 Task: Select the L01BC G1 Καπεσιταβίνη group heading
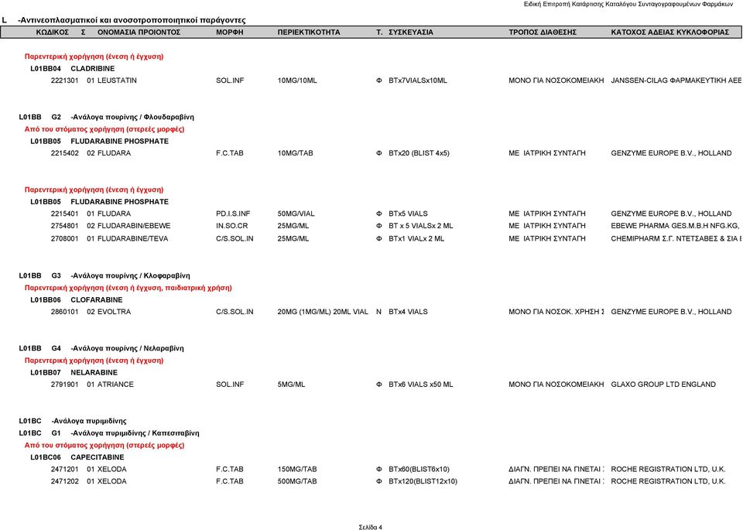[x=109, y=433]
